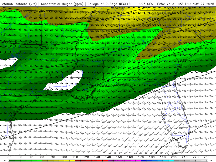Click the left arrow end cap of color bar
This screenshot has height=162, width=216.
[6, 161]
